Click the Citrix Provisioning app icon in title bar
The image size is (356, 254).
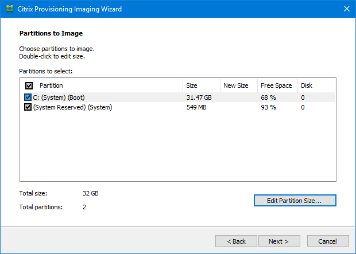10,9
